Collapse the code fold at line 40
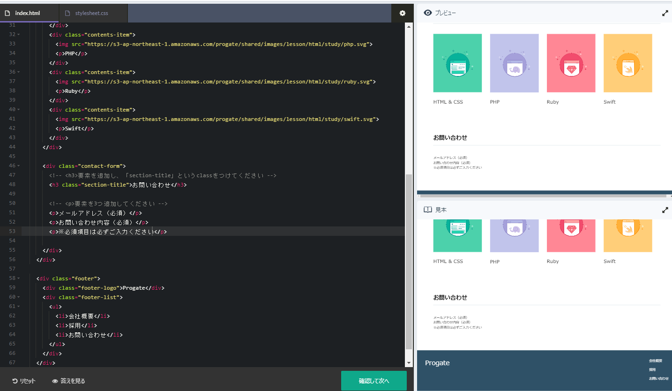Image resolution: width=672 pixels, height=391 pixels. coord(18,110)
